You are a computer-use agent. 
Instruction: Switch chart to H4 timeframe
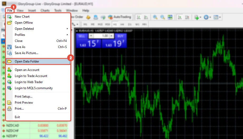(122, 24)
